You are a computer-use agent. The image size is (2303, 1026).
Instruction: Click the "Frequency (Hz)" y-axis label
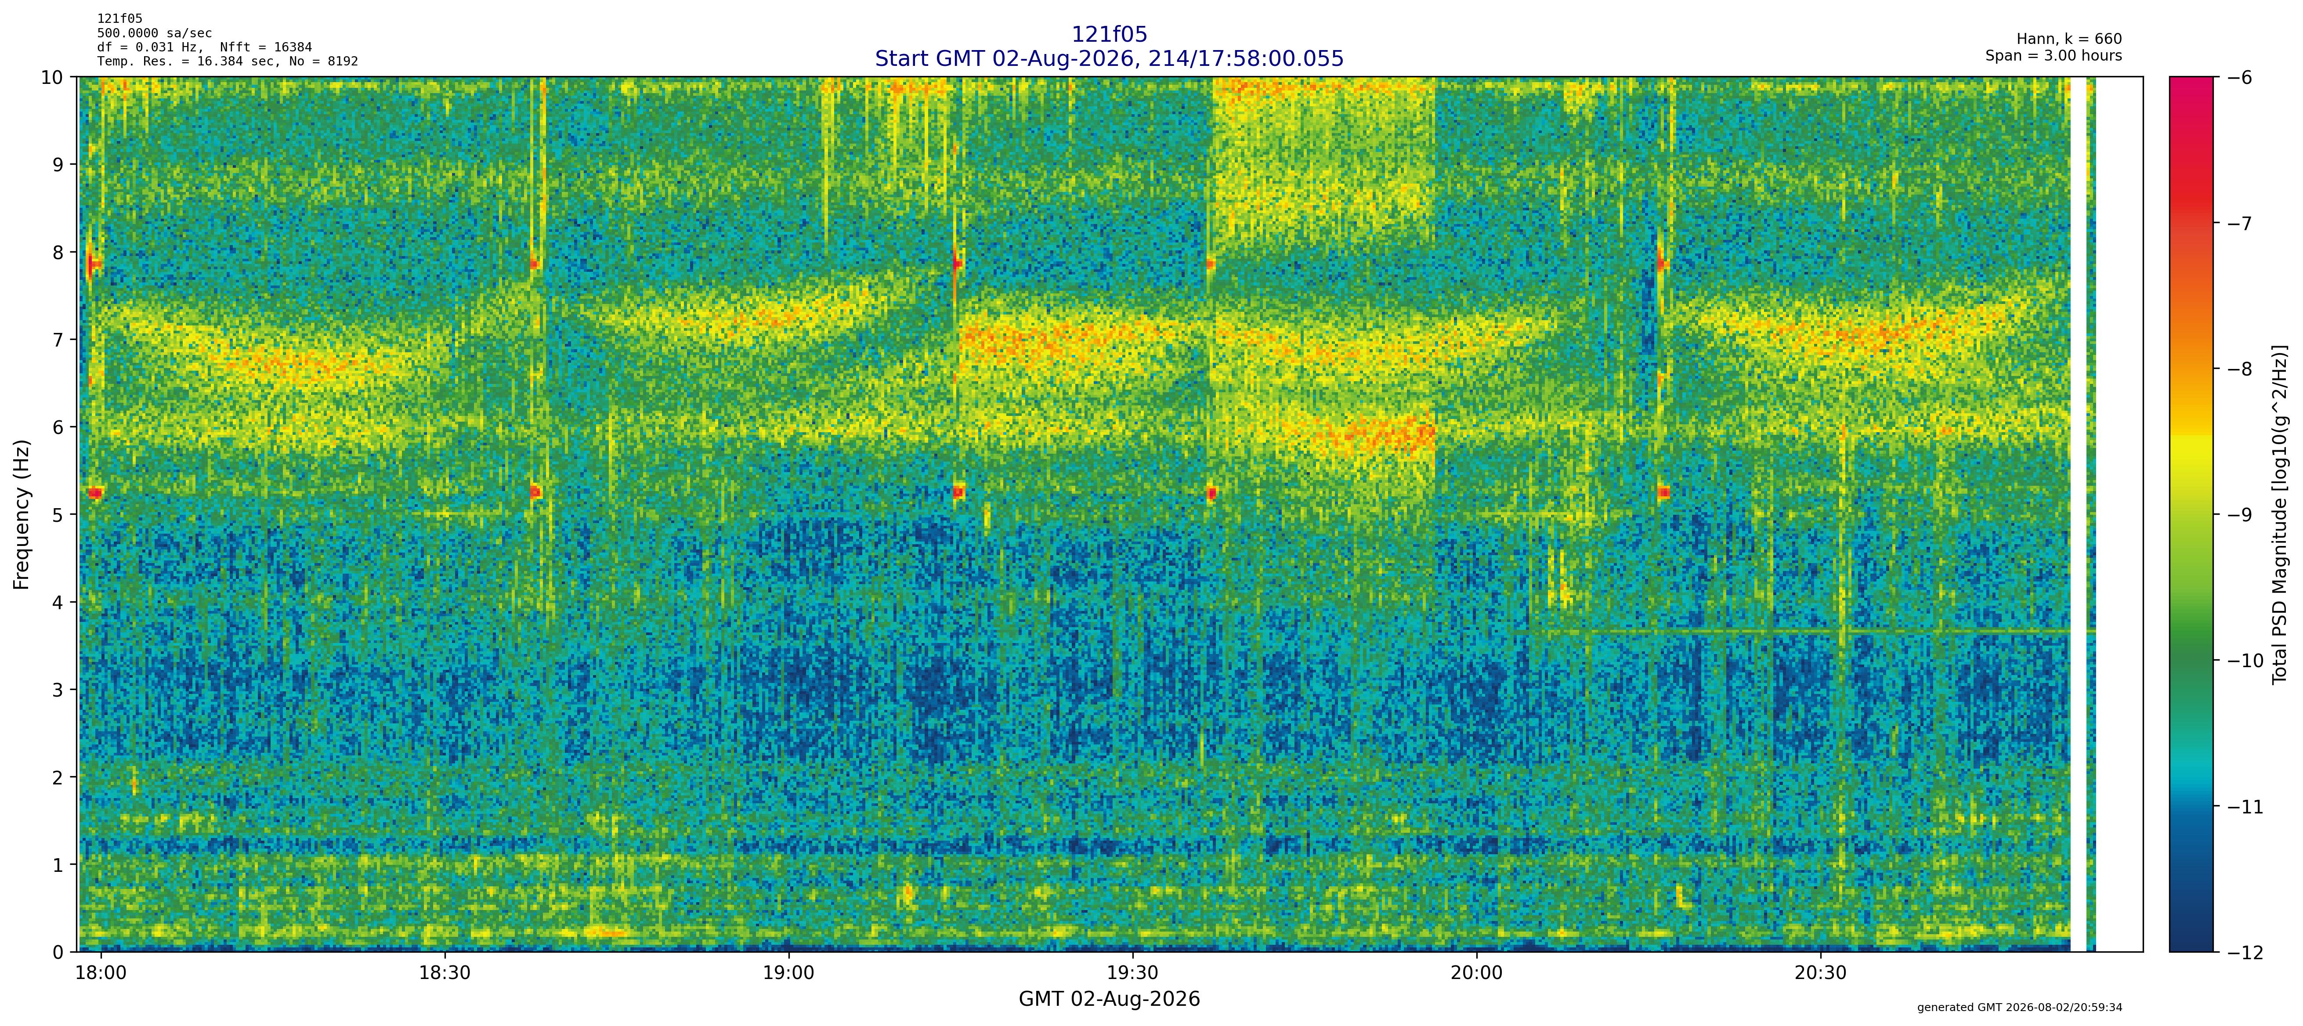[22, 514]
